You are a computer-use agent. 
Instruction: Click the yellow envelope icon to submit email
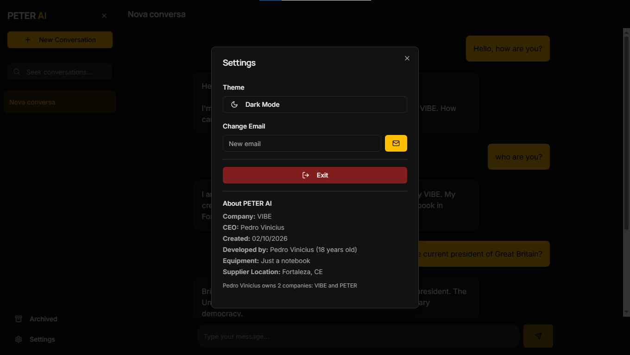pos(396,143)
